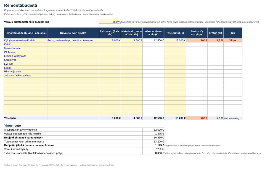This screenshot has width=265, height=170.
Task: Click the 'LVI-työt' cell
Action: coord(25,64)
